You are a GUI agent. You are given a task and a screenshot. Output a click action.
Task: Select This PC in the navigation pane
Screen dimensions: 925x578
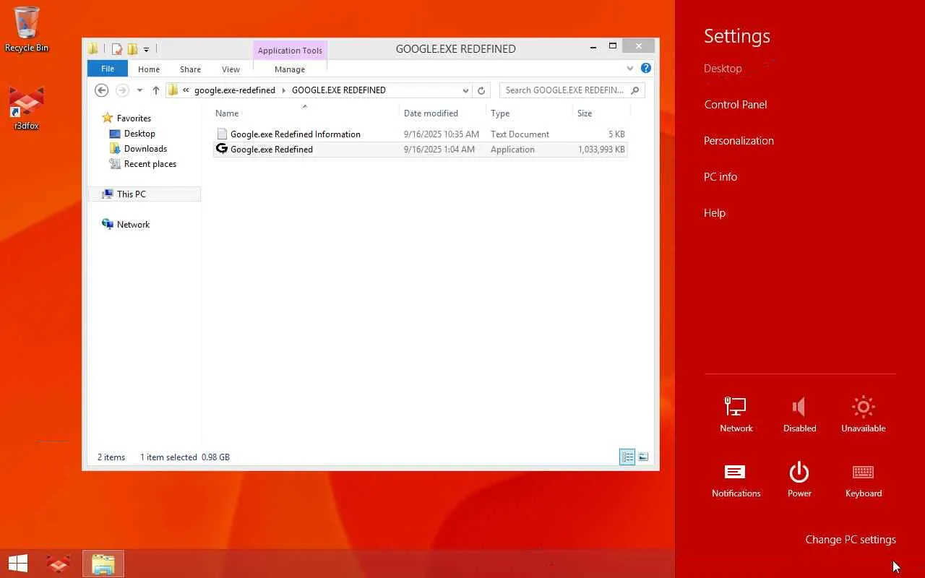point(131,194)
